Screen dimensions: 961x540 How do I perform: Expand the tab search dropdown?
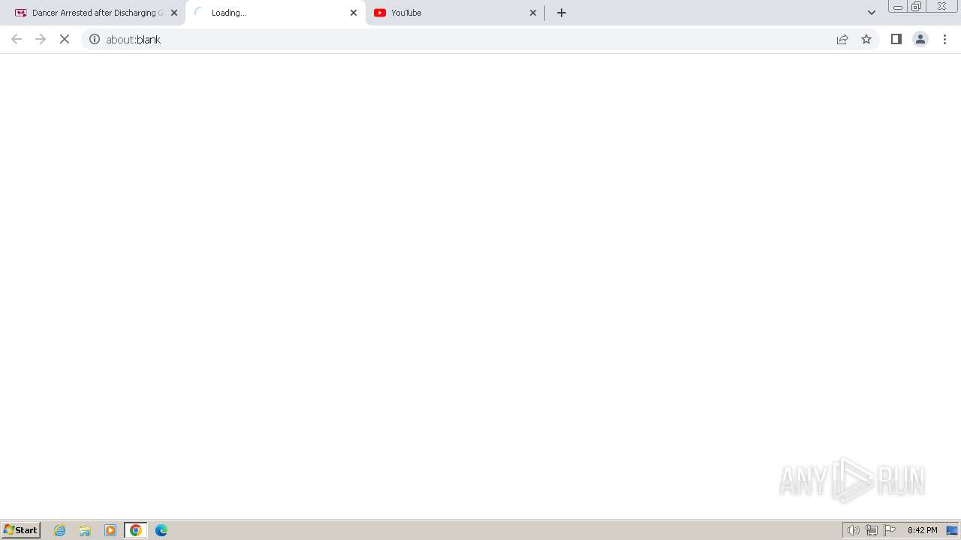pyautogui.click(x=872, y=13)
